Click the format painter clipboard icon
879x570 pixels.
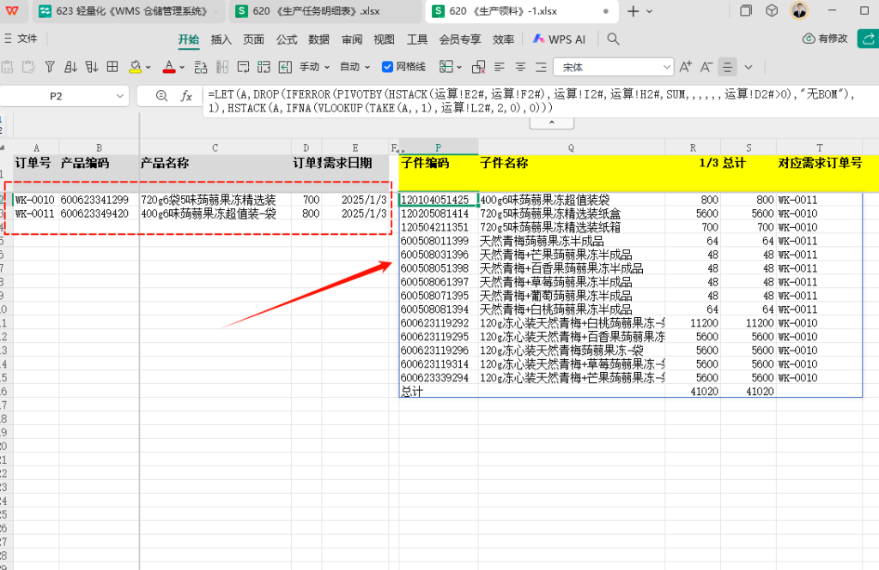[x=28, y=67]
